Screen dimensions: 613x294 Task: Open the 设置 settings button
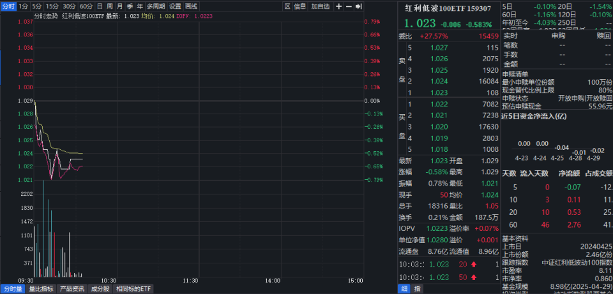(175, 6)
